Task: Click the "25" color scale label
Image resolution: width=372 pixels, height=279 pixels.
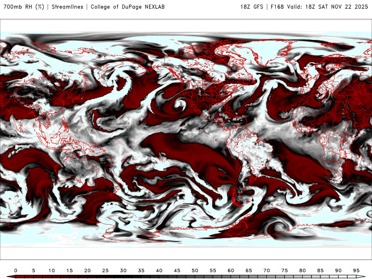Action: point(106,271)
